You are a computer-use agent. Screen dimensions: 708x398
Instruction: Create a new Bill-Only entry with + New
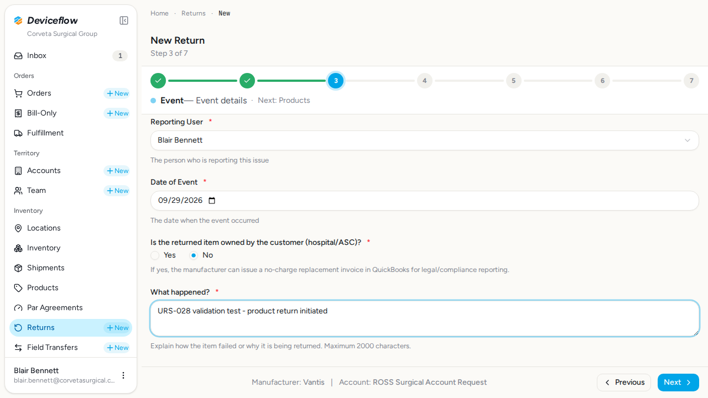[x=117, y=113]
